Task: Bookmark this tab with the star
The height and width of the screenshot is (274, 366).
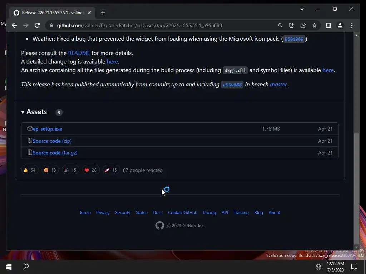Action: coord(315,25)
